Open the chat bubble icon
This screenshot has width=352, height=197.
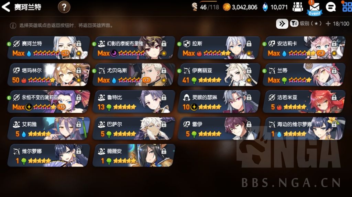(x=331, y=7)
